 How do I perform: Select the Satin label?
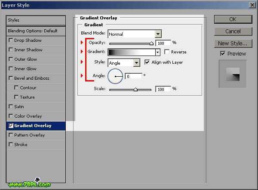[19, 107]
